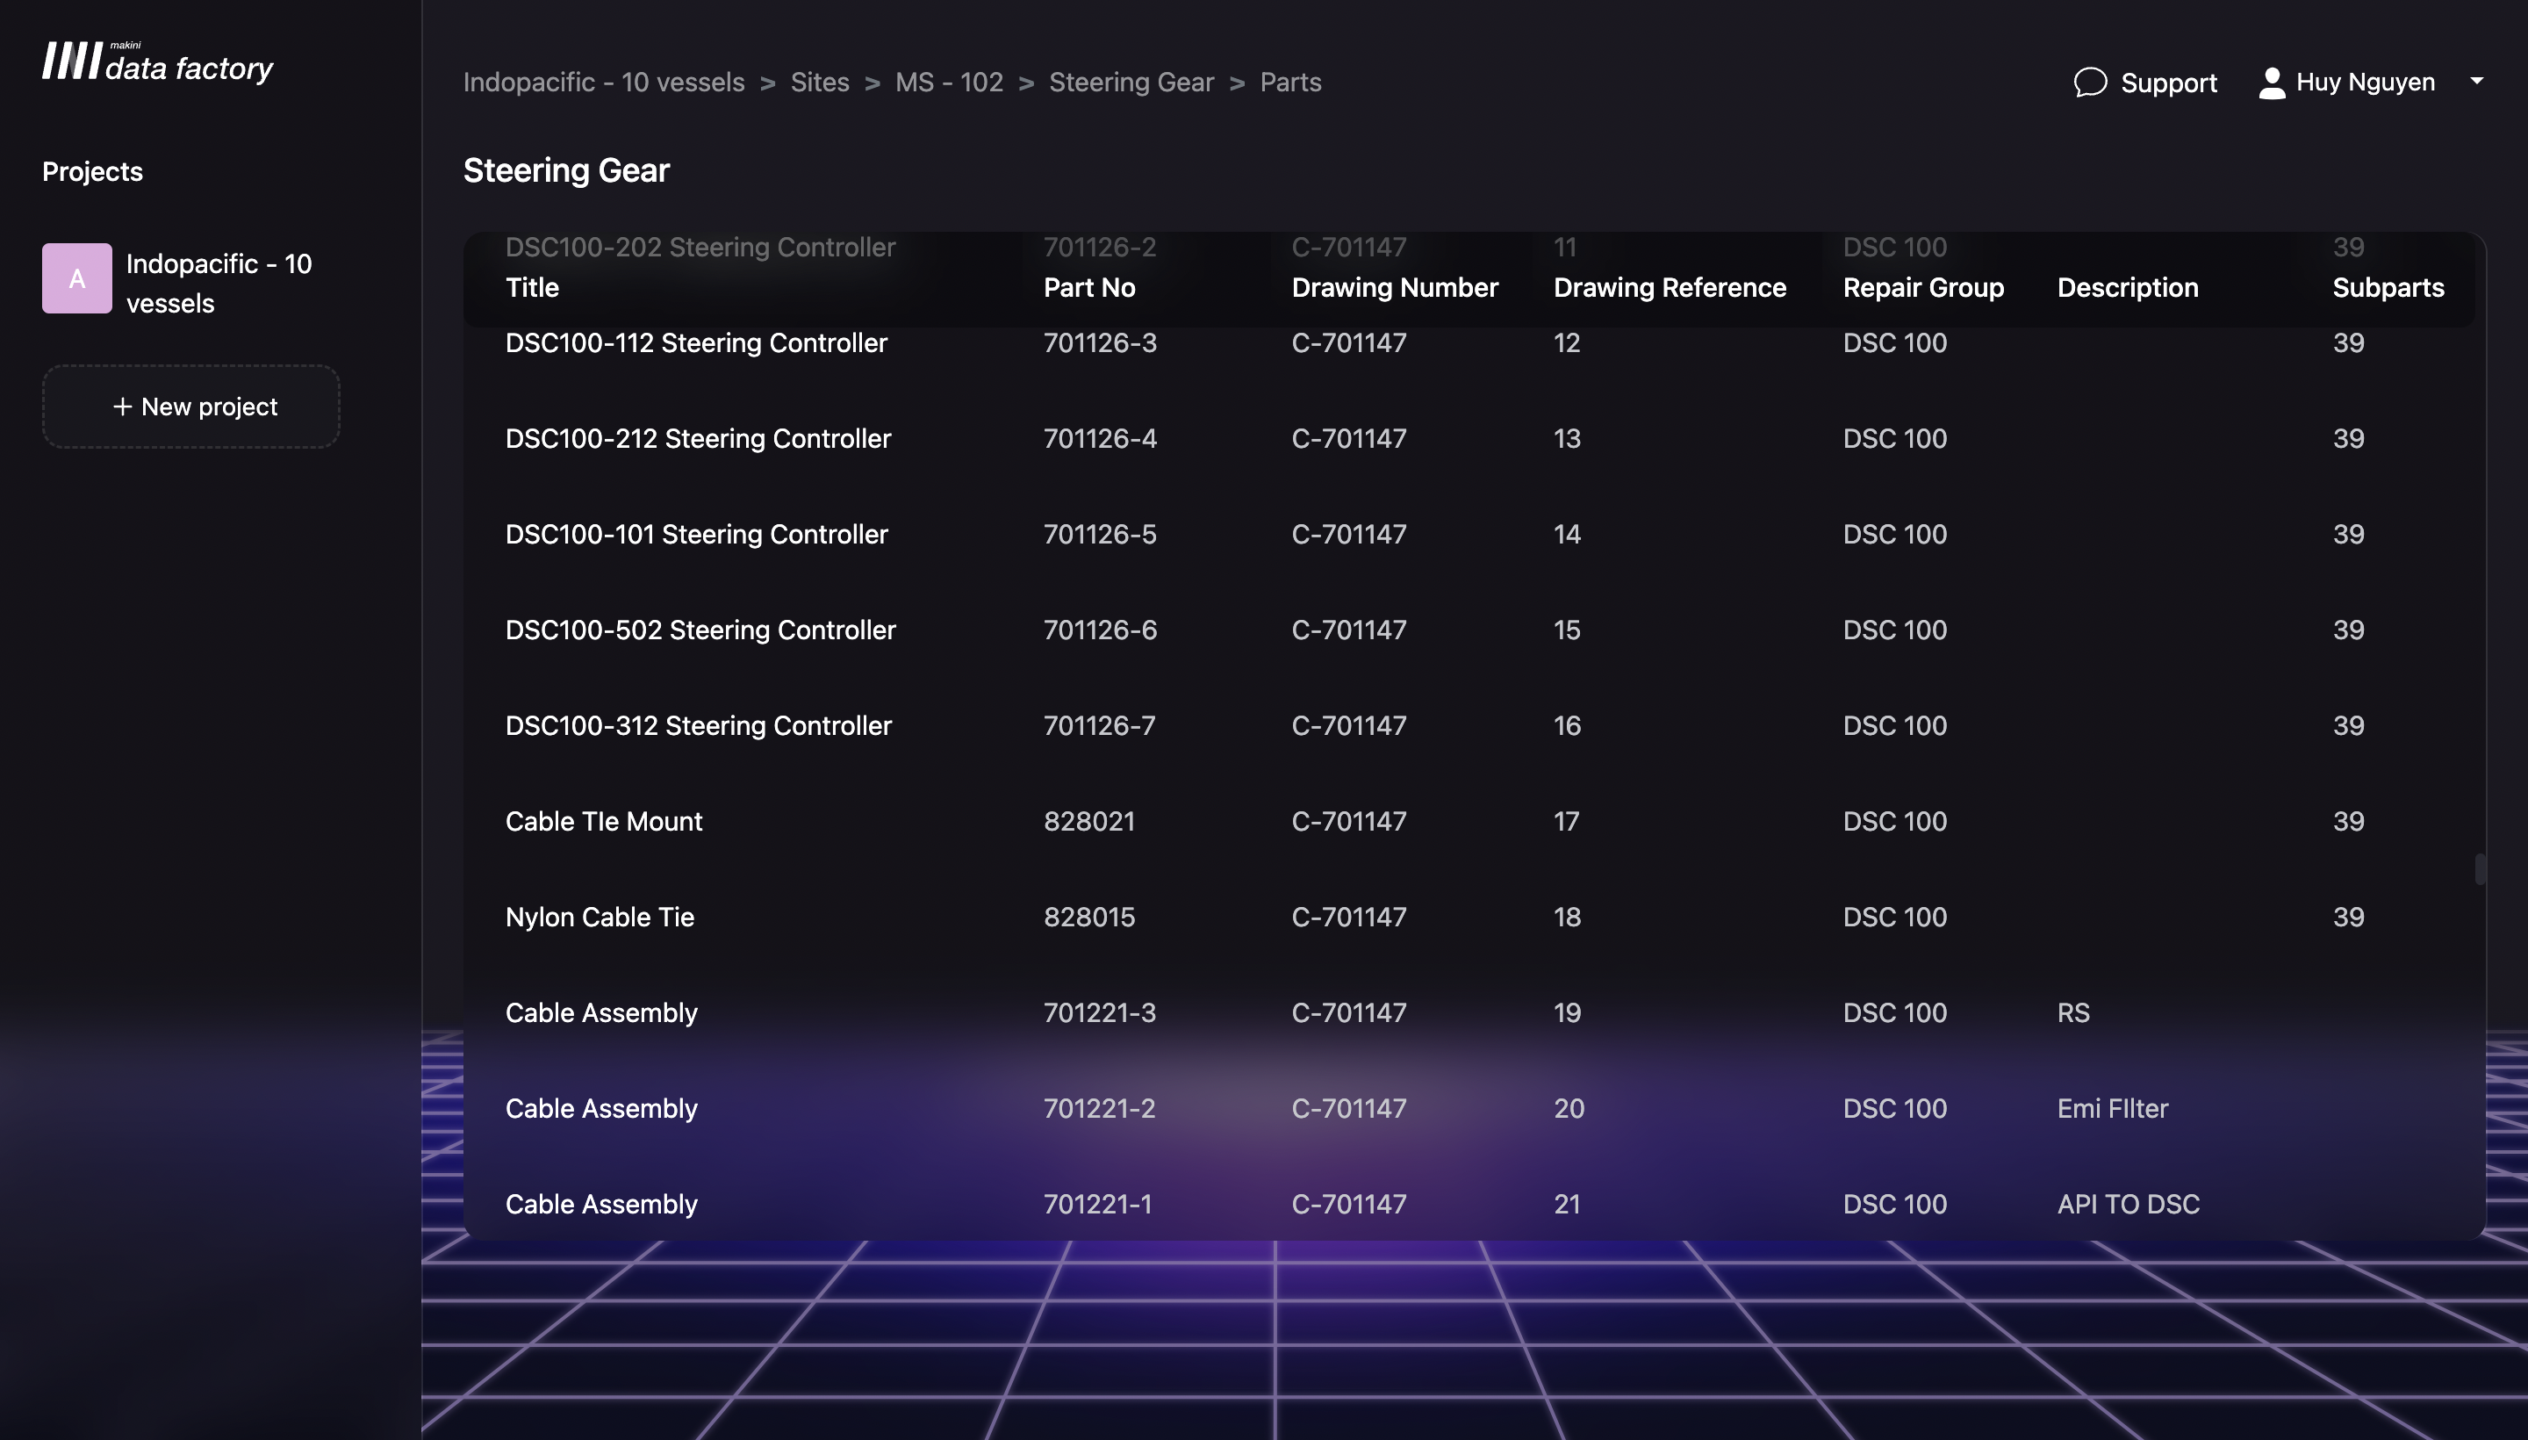2528x1440 pixels.
Task: Create a New project
Action: (190, 407)
